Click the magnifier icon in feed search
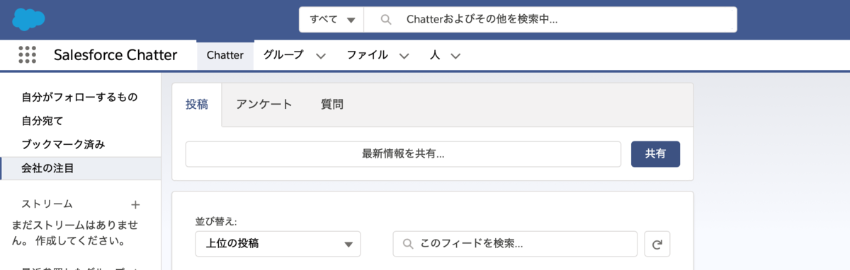This screenshot has height=270, width=850. click(x=408, y=244)
